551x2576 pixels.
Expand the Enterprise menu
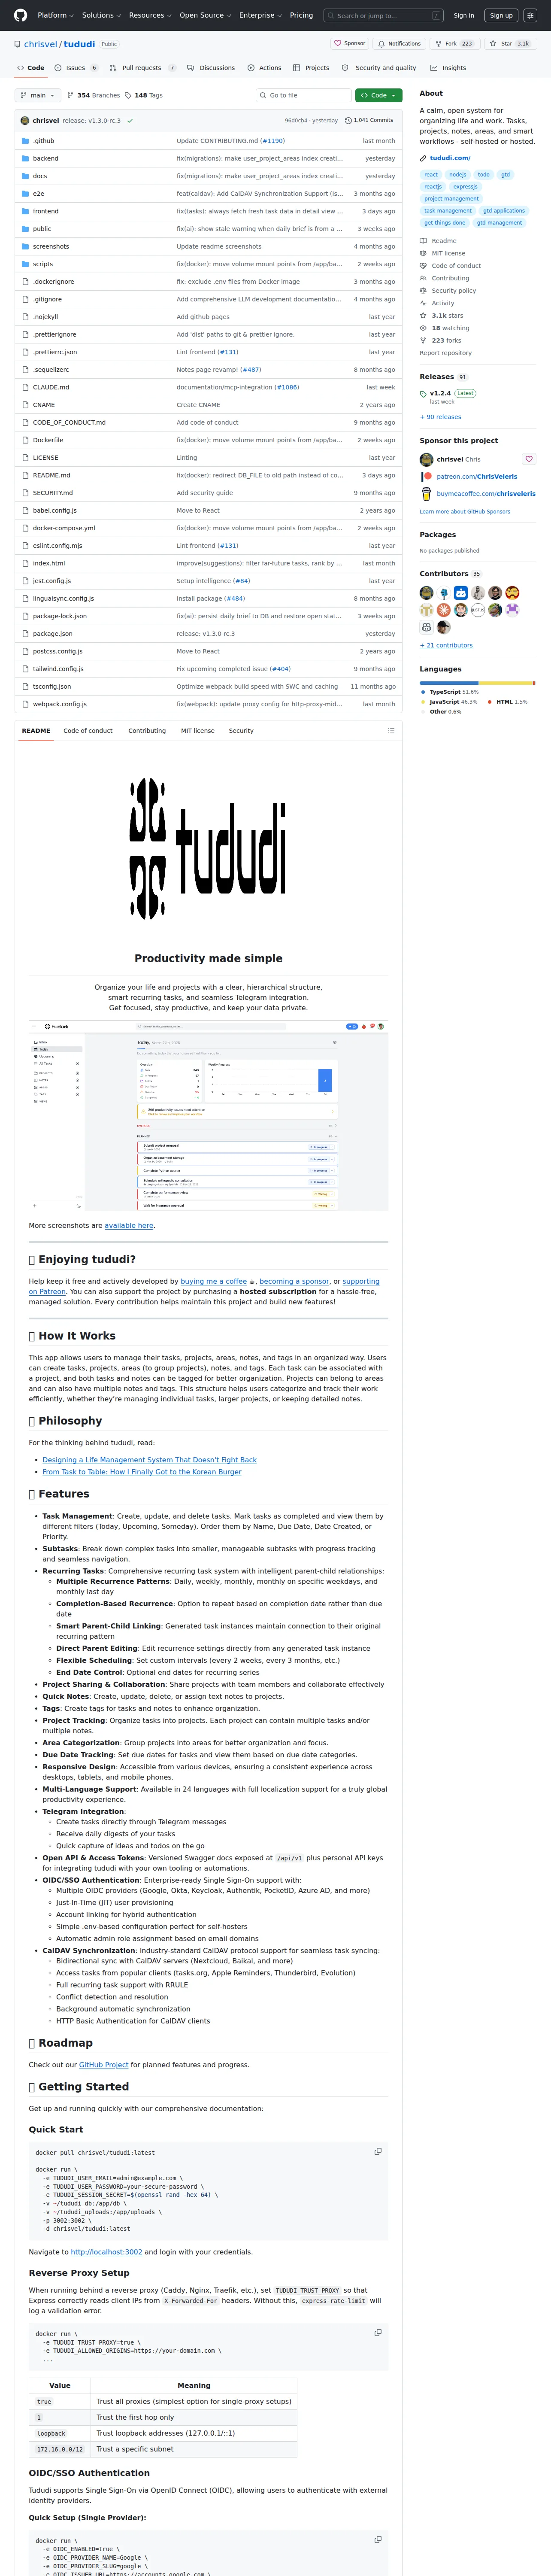click(x=260, y=15)
